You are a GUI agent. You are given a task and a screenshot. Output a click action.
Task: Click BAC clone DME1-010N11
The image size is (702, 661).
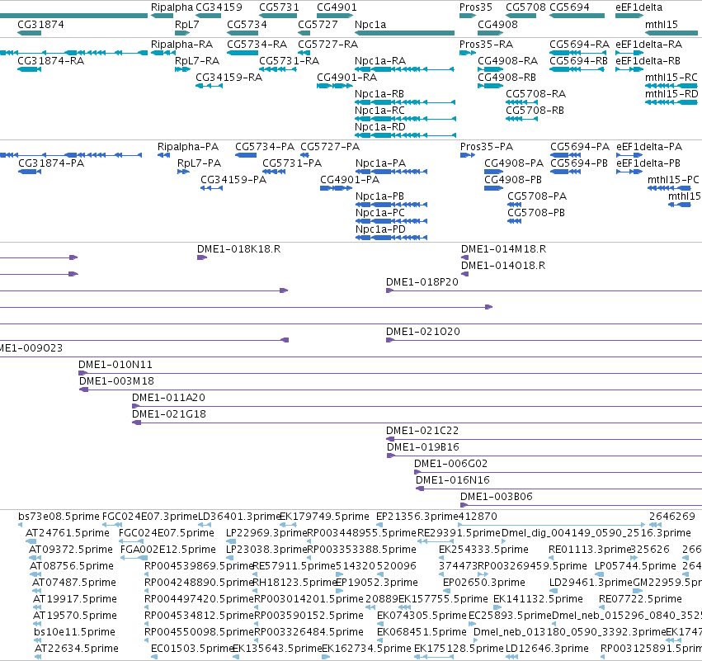[x=115, y=365]
